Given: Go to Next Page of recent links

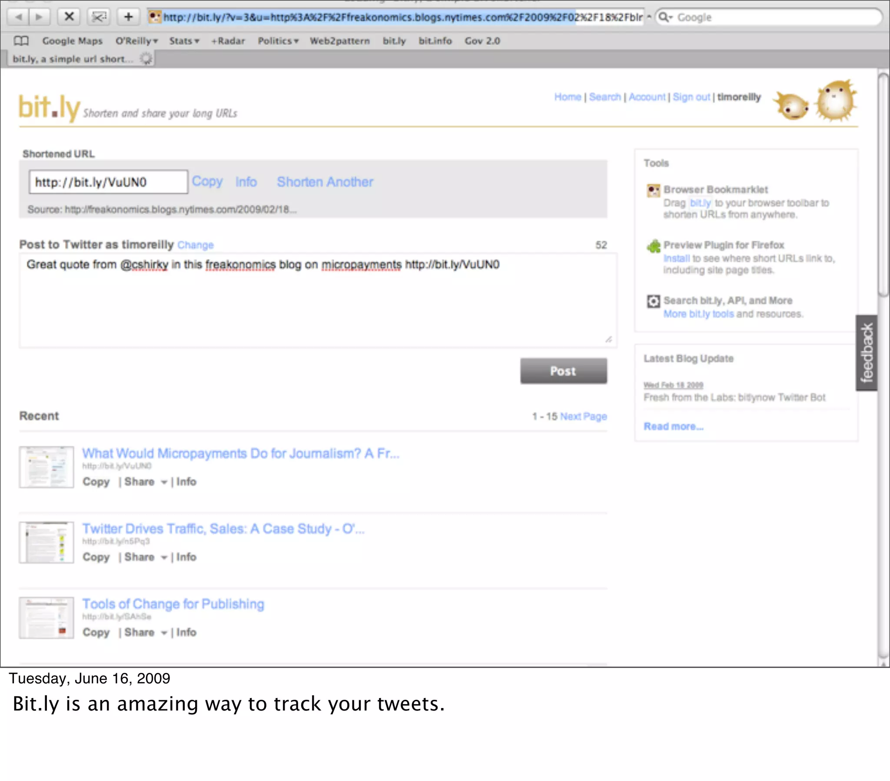Looking at the screenshot, I should (584, 417).
